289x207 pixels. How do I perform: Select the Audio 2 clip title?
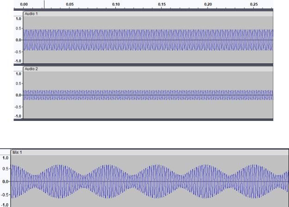tap(31, 69)
